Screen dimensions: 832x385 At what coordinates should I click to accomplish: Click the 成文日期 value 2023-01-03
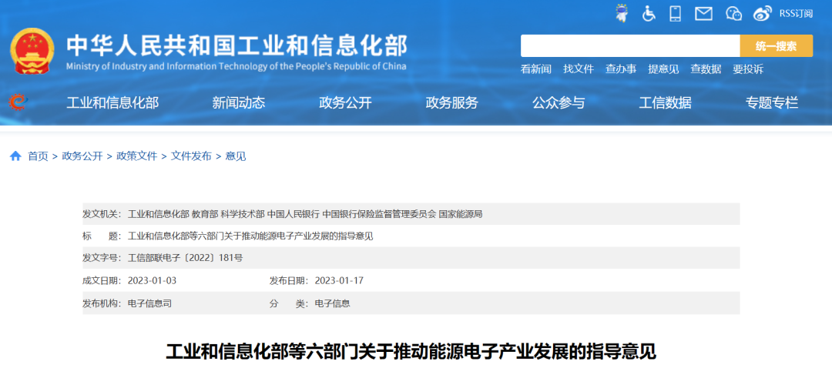click(153, 280)
